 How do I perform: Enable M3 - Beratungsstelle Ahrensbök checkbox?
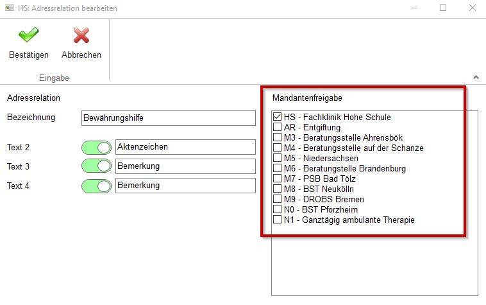(277, 138)
